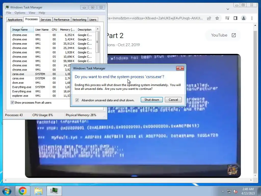This screenshot has height=196, width=261.
Task: Click the Shut down button in the dialog
Action: click(152, 100)
